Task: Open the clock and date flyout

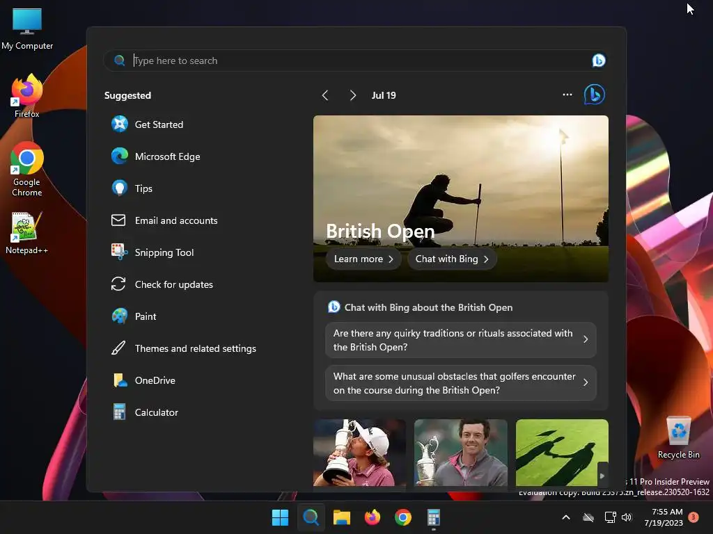Action: (664, 517)
